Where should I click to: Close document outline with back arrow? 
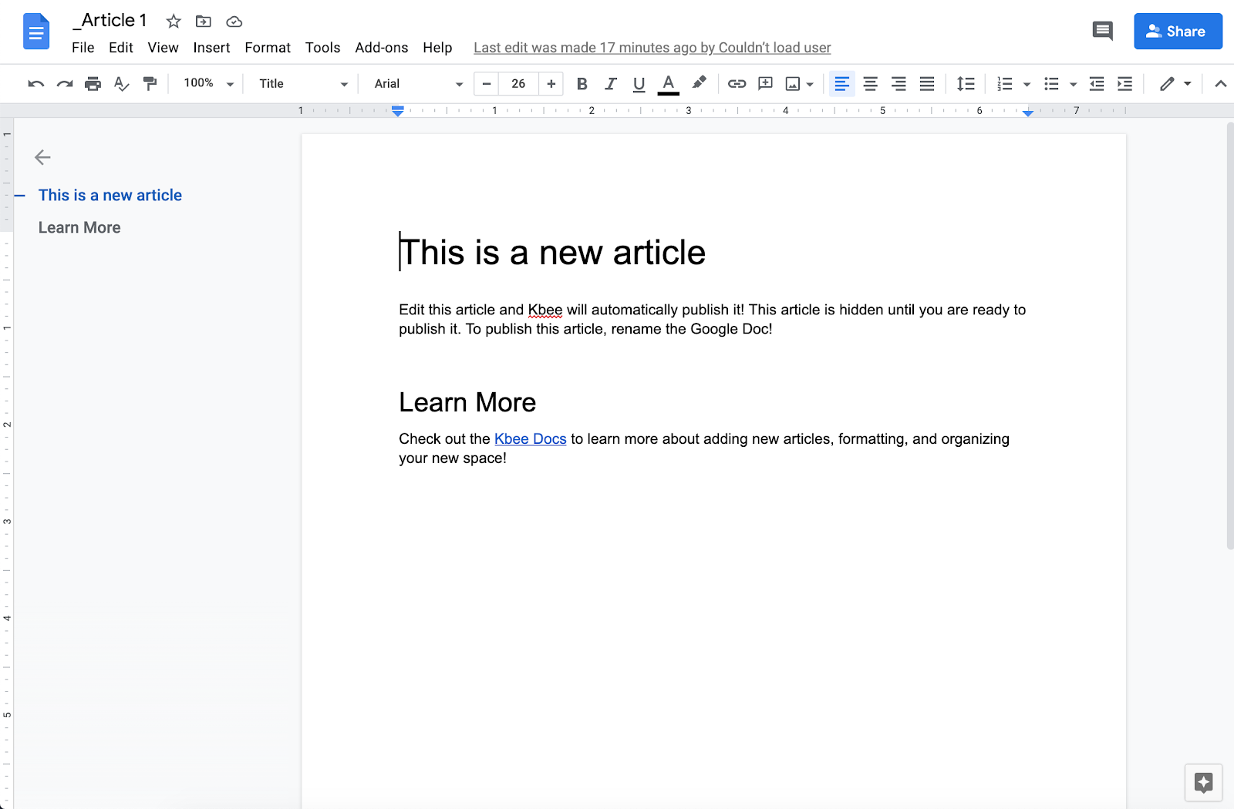[x=42, y=157]
